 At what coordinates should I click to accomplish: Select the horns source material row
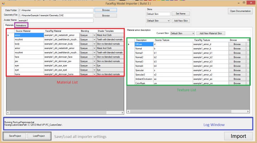click(29, 74)
